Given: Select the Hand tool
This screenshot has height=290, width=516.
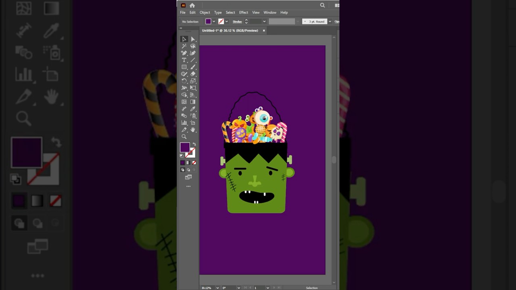Looking at the screenshot, I should tap(193, 130).
